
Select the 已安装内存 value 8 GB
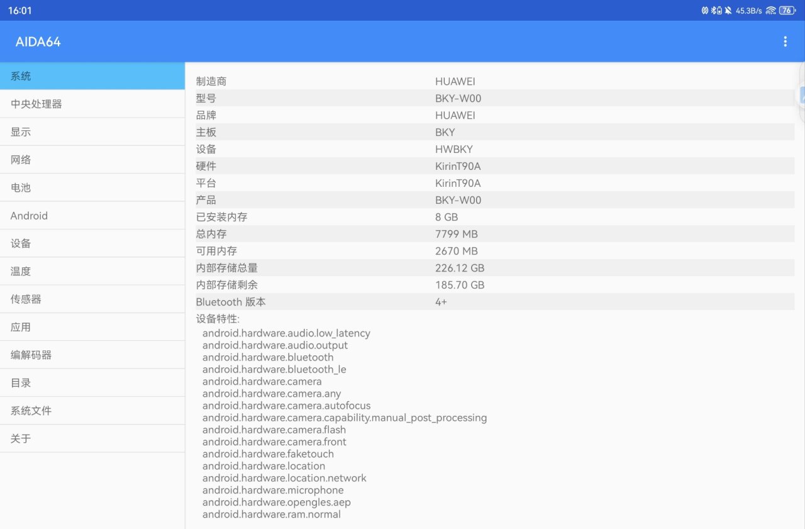[447, 217]
